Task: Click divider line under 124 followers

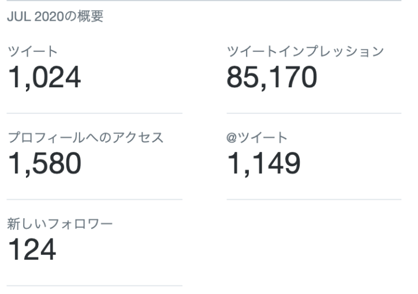Action: tap(95, 286)
